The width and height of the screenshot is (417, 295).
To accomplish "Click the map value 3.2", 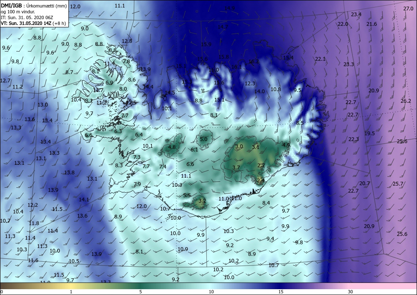I will pyautogui.click(x=202, y=201).
